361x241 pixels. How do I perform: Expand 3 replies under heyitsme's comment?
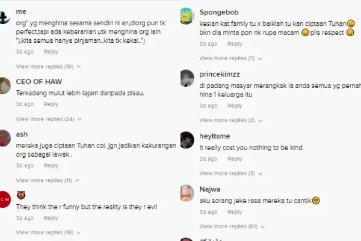tap(231, 174)
